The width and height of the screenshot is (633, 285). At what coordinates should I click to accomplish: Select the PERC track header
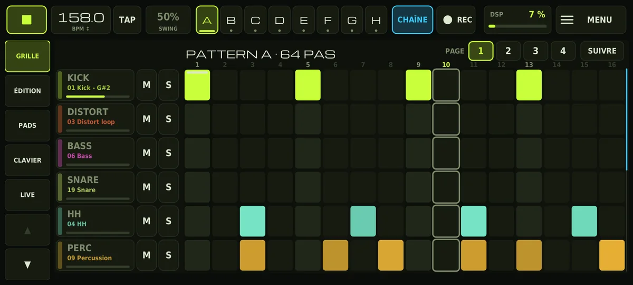coord(95,255)
